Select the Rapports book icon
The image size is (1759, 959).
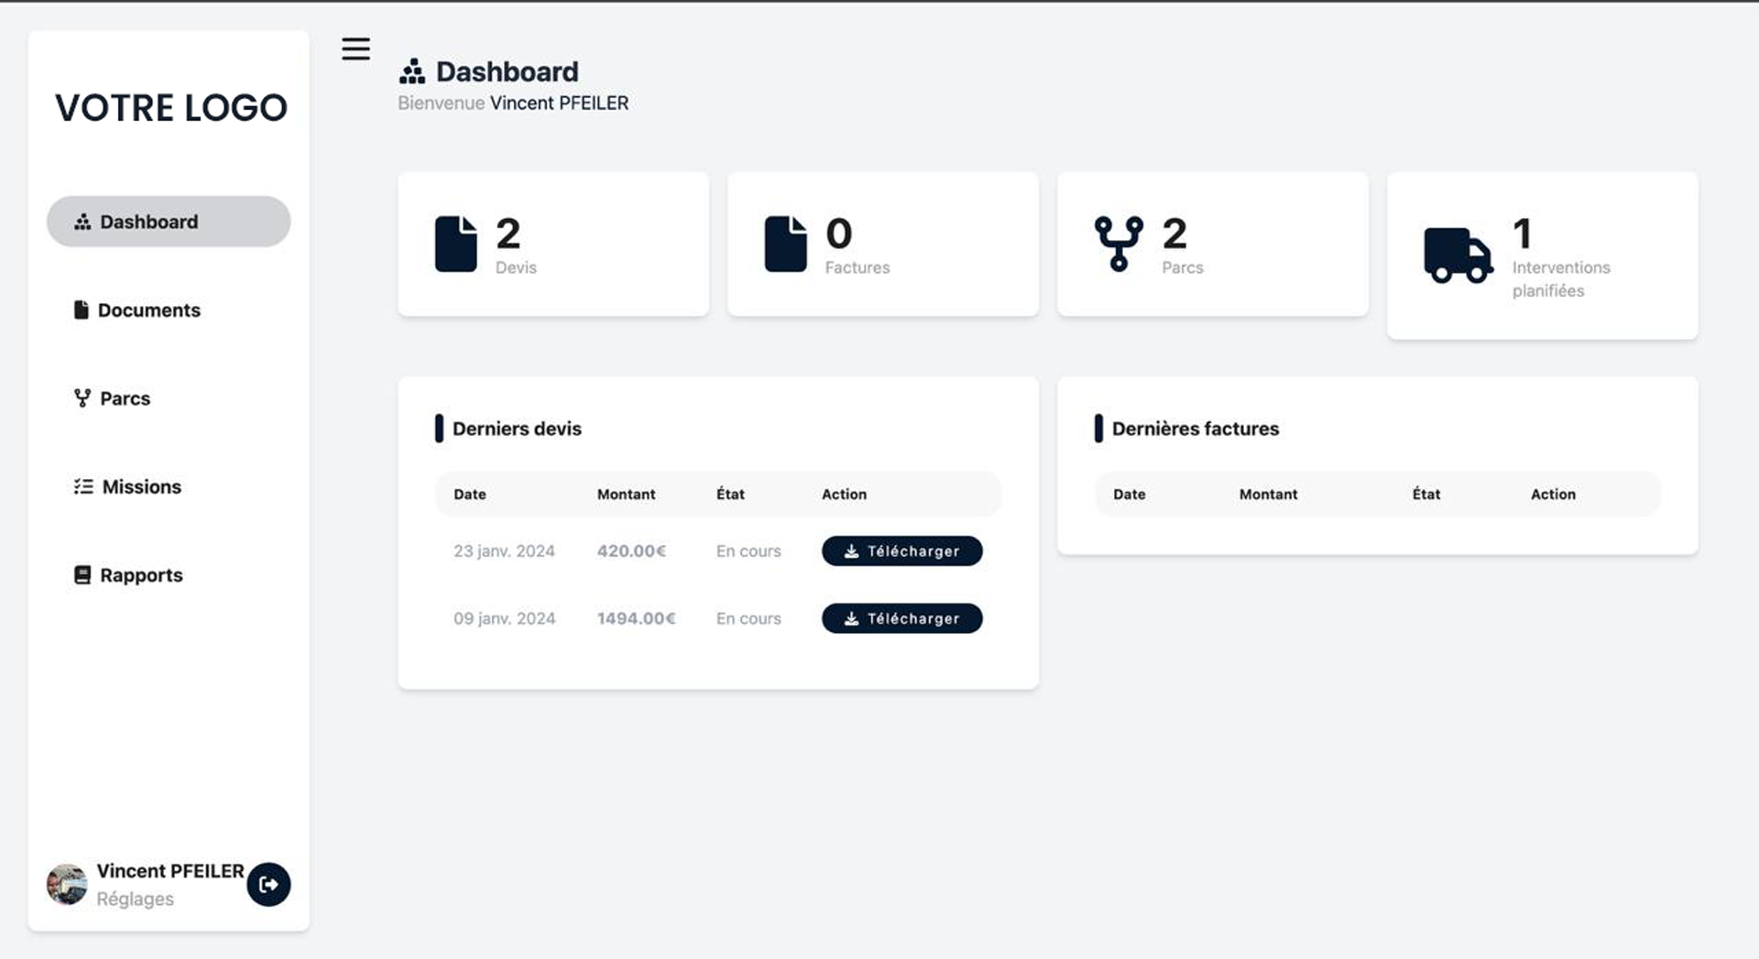(x=81, y=574)
